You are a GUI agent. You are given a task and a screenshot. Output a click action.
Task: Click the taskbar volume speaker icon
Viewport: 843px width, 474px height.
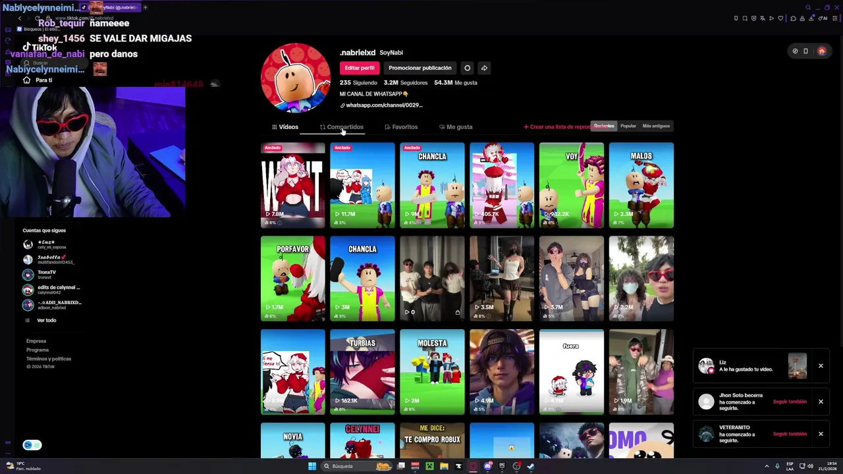(x=810, y=466)
